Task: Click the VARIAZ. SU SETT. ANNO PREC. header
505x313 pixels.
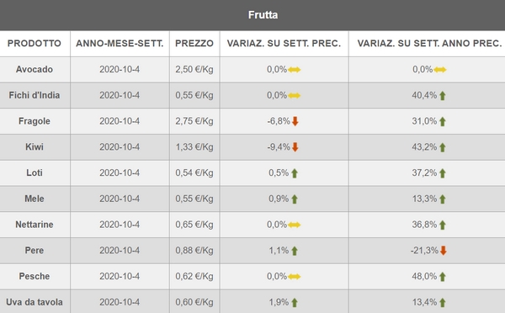Action: point(429,44)
